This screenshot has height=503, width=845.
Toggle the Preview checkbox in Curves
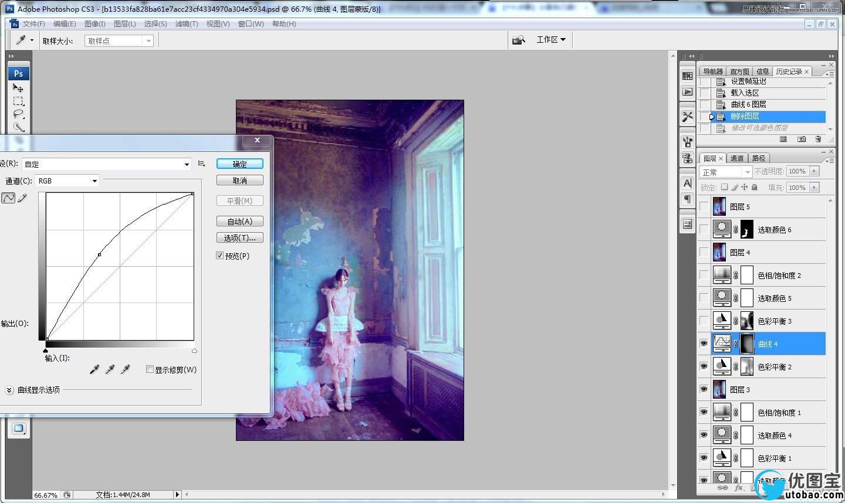(x=220, y=256)
